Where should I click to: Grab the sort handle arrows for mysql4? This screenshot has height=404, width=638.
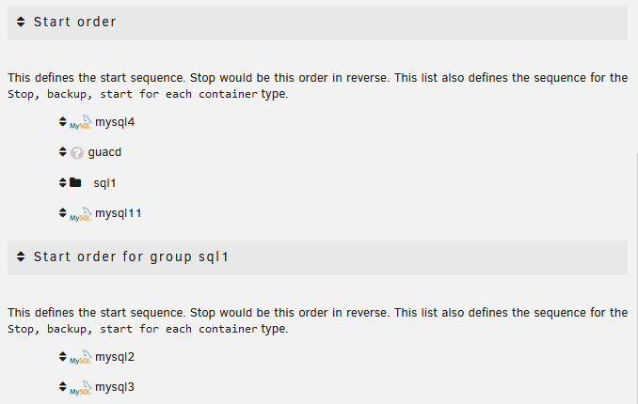click(x=63, y=121)
